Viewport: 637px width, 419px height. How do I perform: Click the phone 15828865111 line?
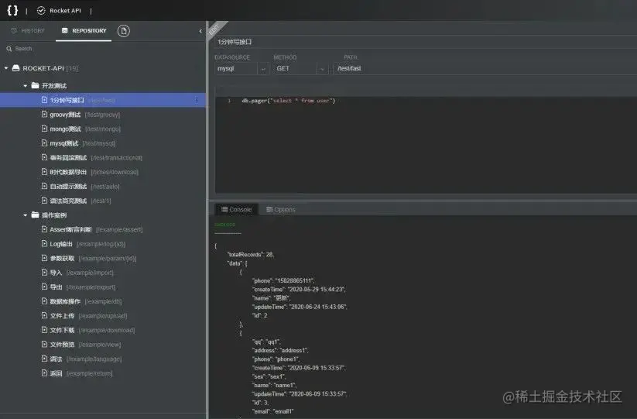(x=283, y=281)
